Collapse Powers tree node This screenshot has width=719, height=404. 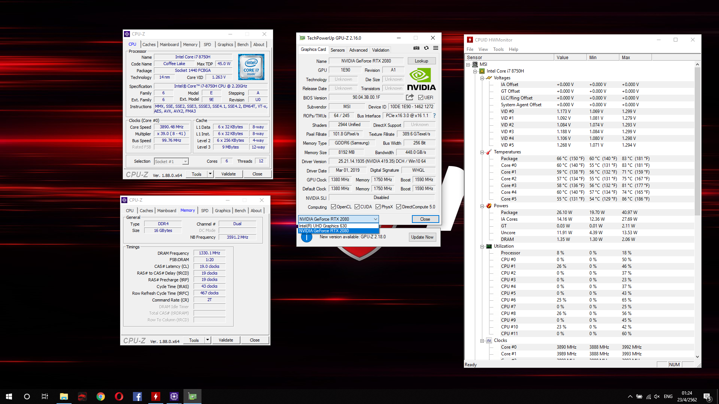482,206
